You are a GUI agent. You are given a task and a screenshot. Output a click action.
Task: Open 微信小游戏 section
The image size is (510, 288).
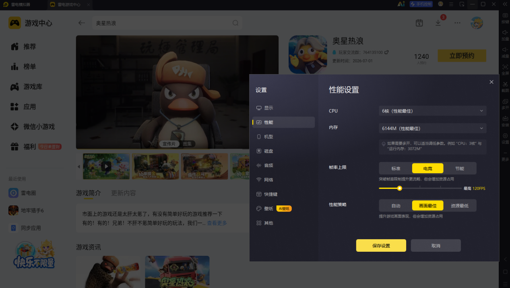(x=33, y=126)
